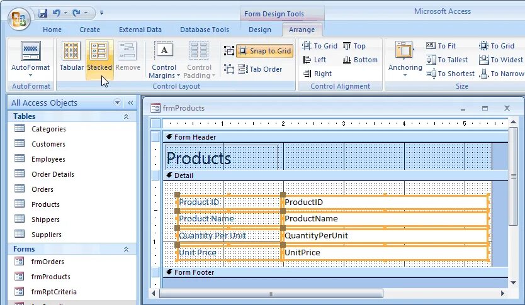Open the Redo history dropdown arrow
This screenshot has height=305, width=525.
pos(86,13)
